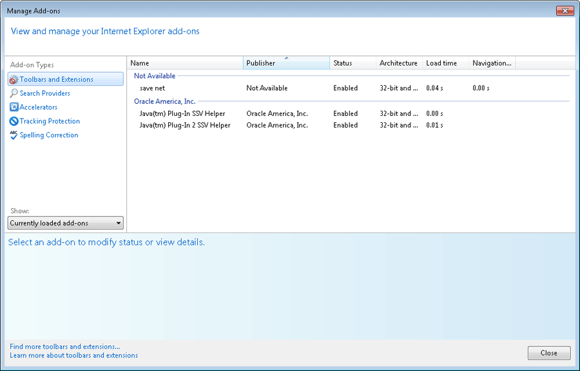Click the Architecture column header

pyautogui.click(x=398, y=63)
